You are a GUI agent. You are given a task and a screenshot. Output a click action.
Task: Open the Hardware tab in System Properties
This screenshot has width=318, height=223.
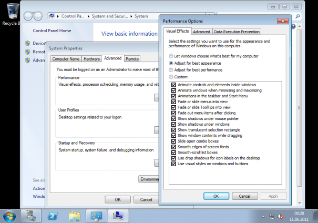tap(91, 59)
